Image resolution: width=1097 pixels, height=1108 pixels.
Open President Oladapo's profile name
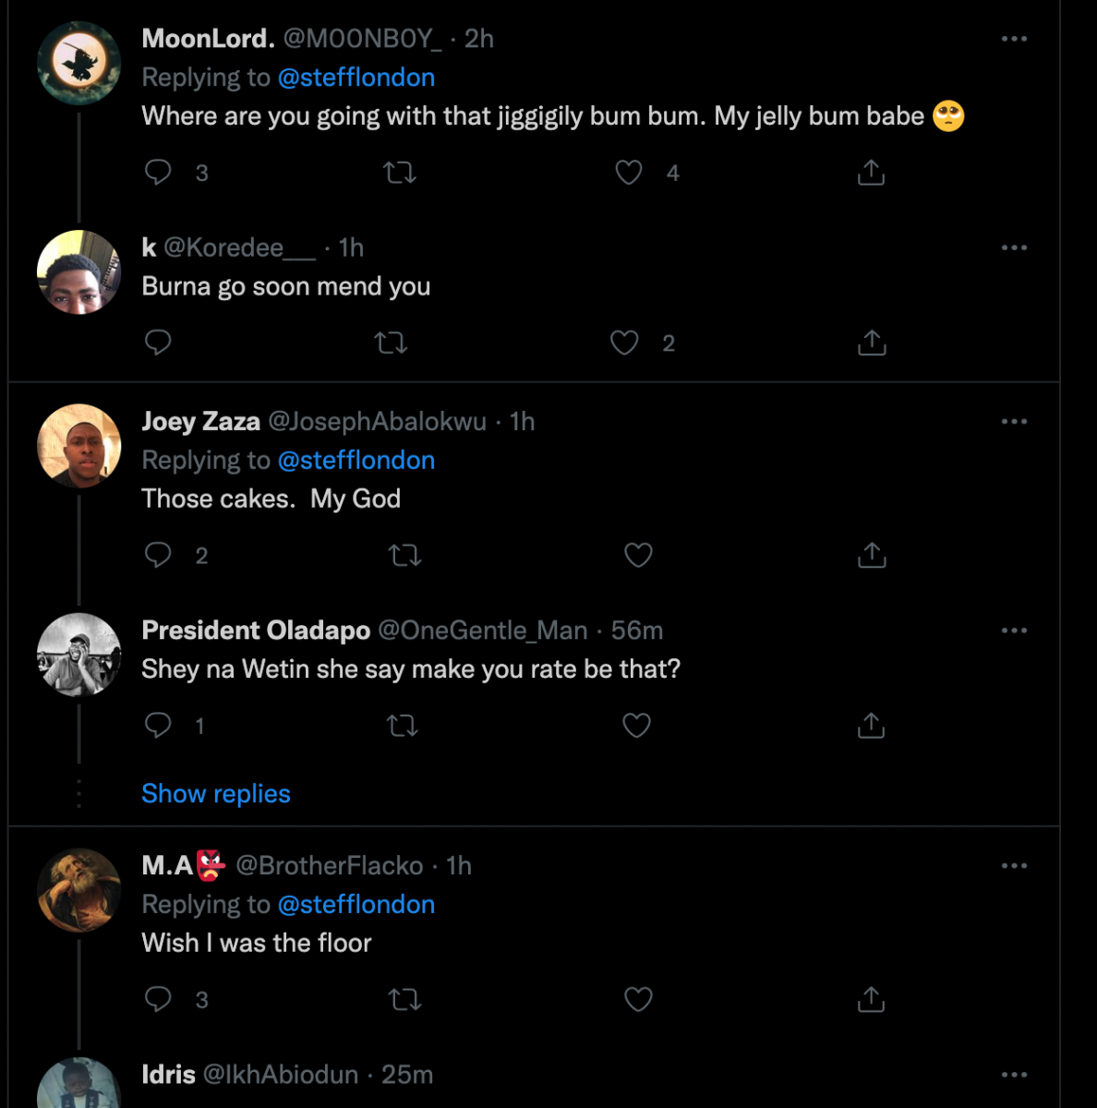point(256,631)
